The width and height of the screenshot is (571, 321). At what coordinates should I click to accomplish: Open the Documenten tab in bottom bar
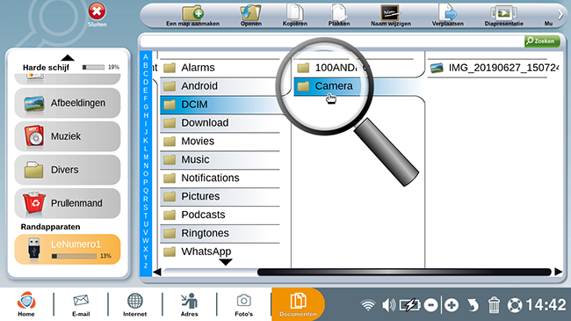tap(298, 304)
